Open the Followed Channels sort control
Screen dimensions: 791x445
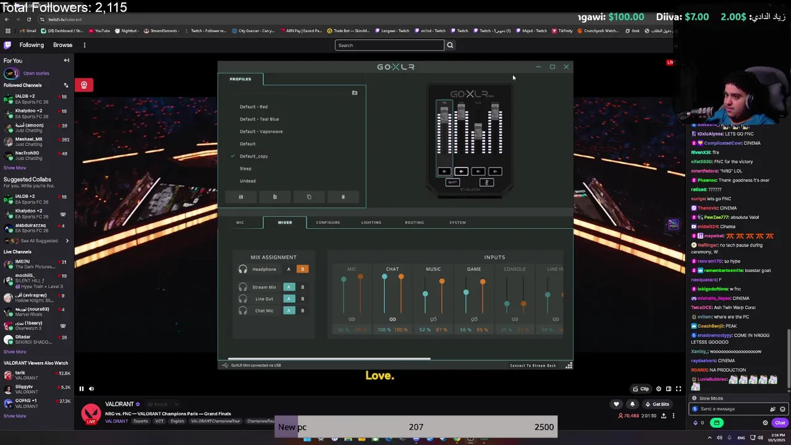pyautogui.click(x=66, y=85)
